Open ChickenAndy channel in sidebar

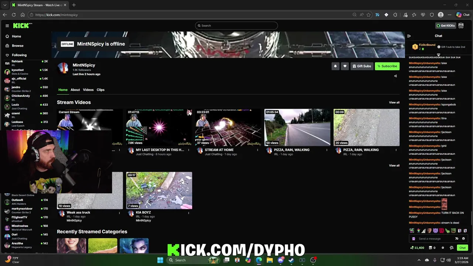(26, 98)
